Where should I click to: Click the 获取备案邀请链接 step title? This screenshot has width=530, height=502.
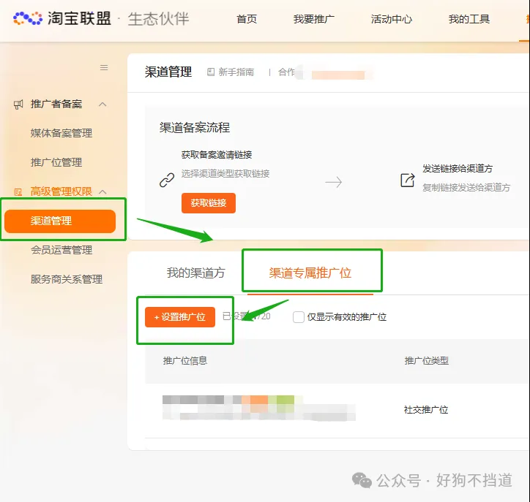[x=217, y=155]
